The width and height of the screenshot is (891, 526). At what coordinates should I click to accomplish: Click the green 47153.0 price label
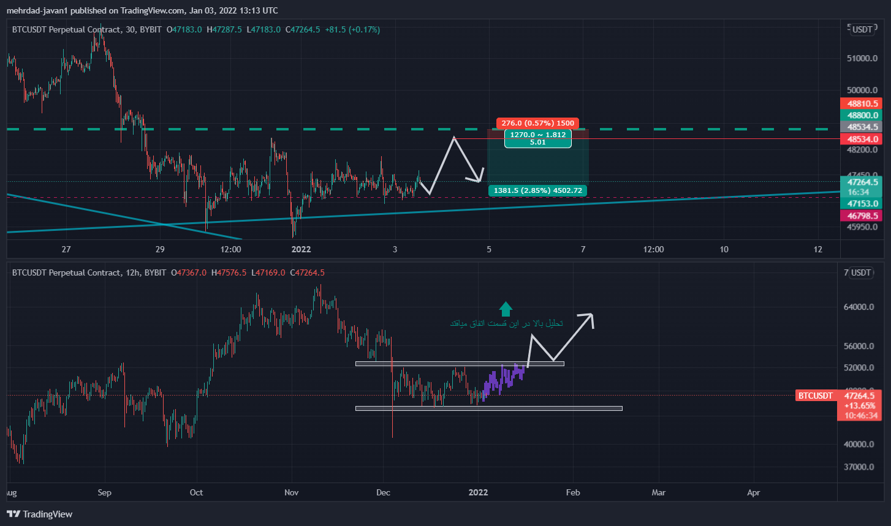coord(863,203)
